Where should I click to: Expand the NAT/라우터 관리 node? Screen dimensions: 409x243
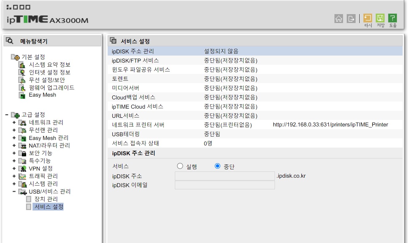point(14,145)
